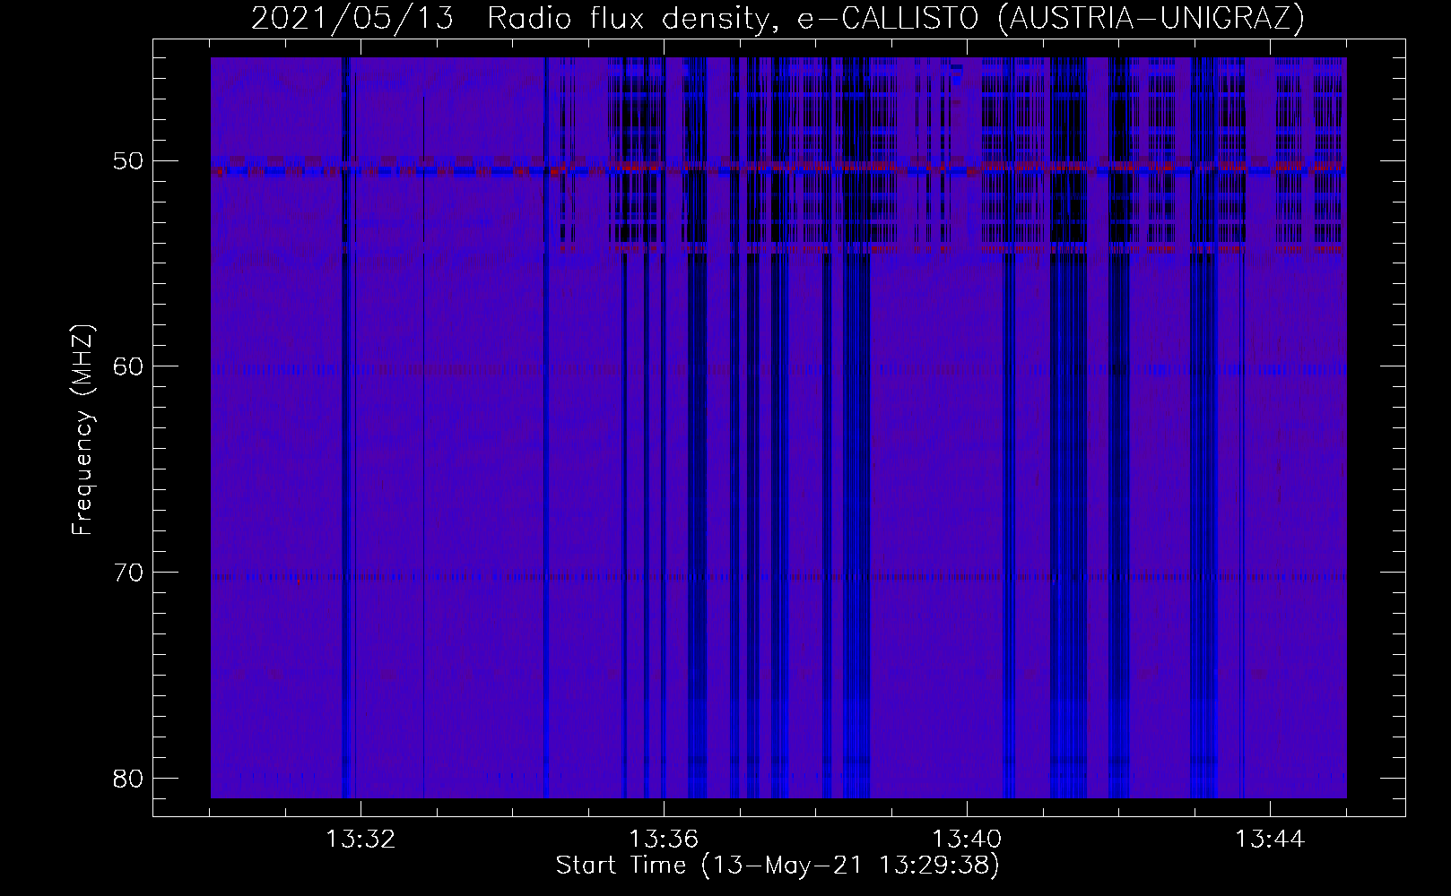
Task: Click the 50 frequency tick label
Action: (x=128, y=161)
